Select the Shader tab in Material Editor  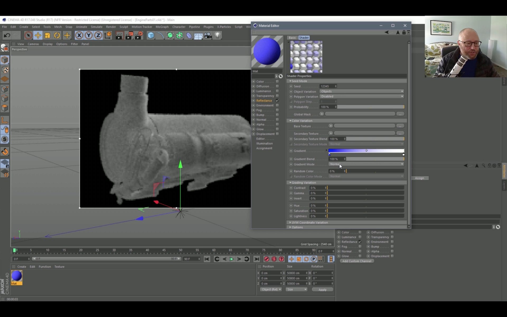304,38
